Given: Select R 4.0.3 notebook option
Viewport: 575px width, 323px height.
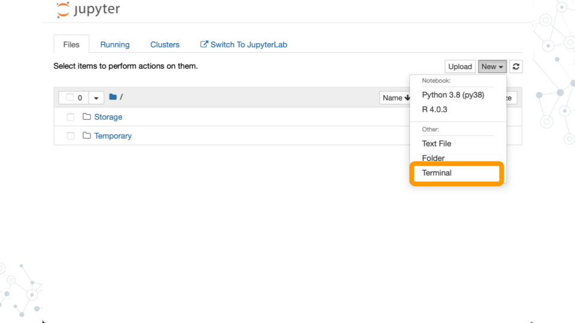Looking at the screenshot, I should coord(434,109).
